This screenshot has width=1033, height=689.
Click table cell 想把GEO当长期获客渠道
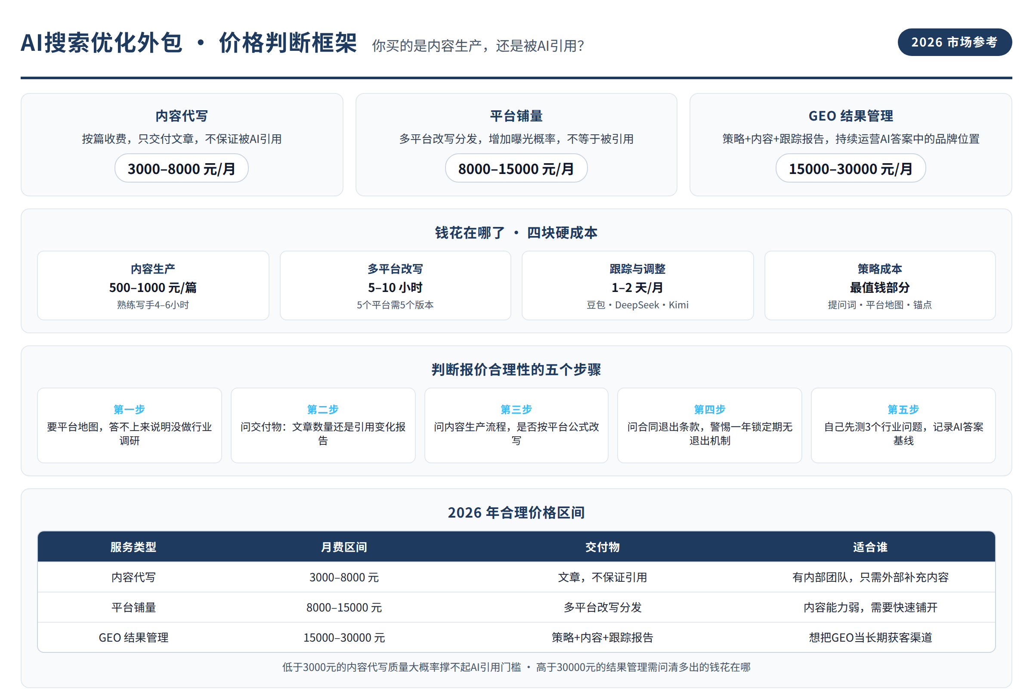pyautogui.click(x=870, y=638)
